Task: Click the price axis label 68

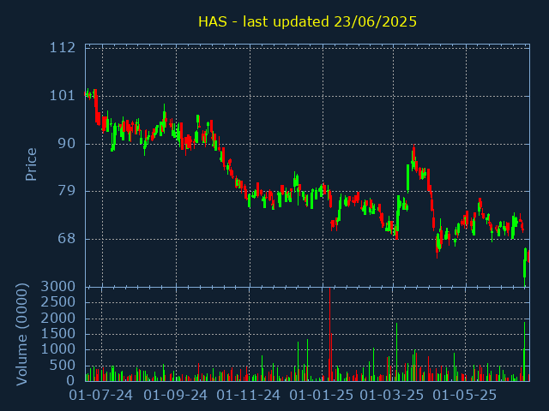Action: click(67, 239)
